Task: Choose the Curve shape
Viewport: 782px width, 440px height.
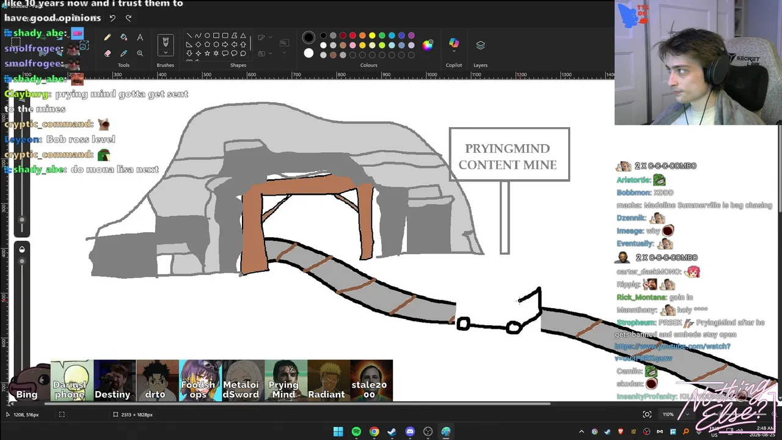Action: click(198, 35)
